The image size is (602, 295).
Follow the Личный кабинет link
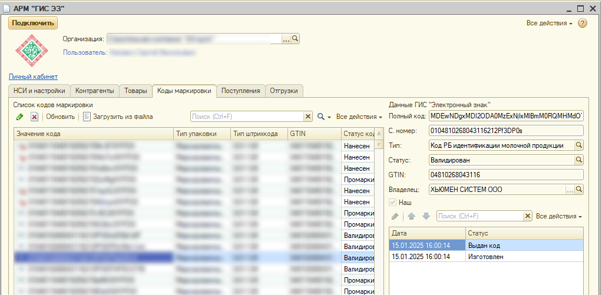tap(33, 77)
